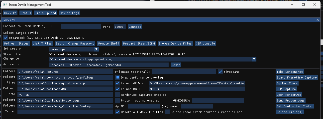Screen dimensions: 323x119
Task: Switch to the Title Upload tab
Action: click(45, 13)
